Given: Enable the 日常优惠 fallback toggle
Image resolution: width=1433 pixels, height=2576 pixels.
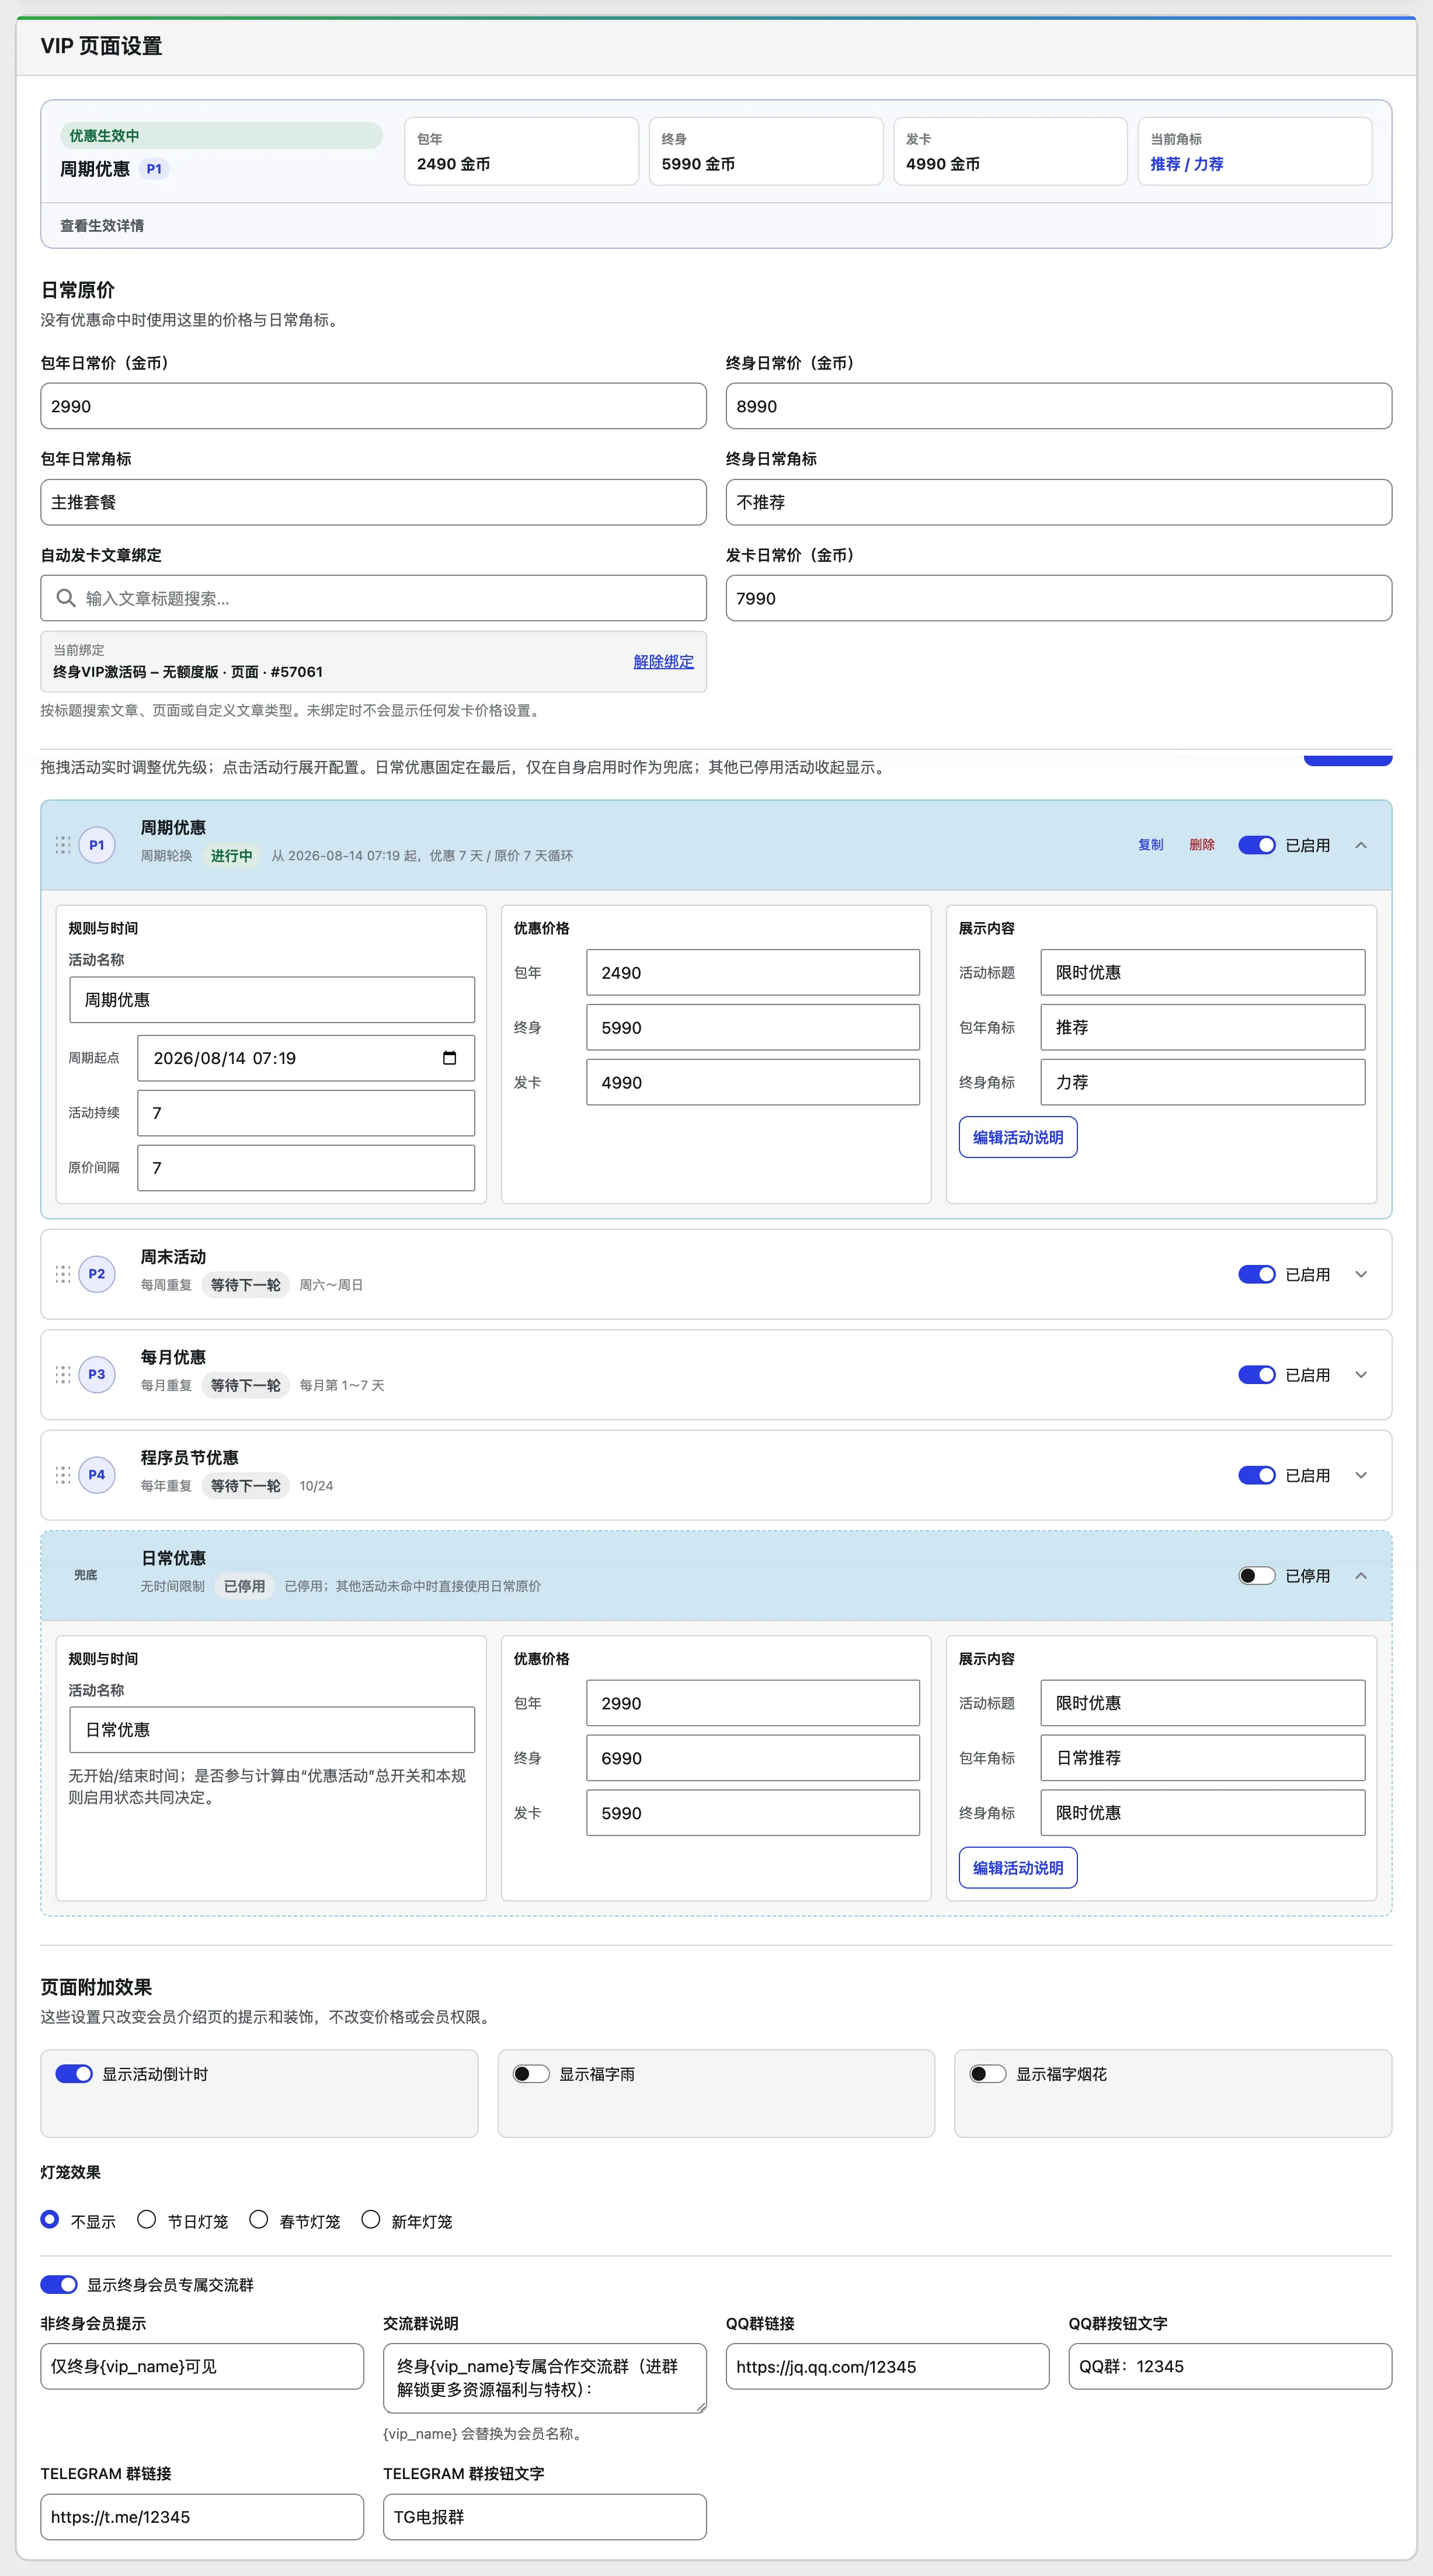Looking at the screenshot, I should (1256, 1576).
